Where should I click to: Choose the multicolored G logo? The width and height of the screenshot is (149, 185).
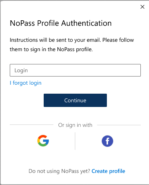(x=43, y=141)
